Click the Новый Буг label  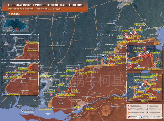click(75, 18)
